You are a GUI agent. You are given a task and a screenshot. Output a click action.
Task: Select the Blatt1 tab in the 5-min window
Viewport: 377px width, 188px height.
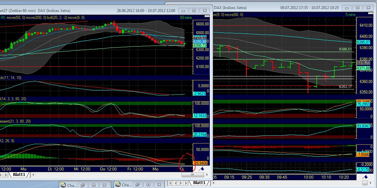(199, 183)
